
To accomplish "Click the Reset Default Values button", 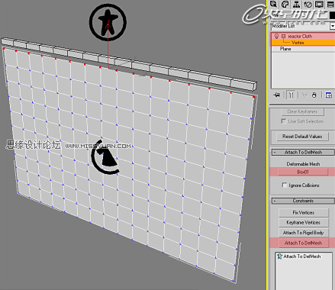I will (x=302, y=137).
